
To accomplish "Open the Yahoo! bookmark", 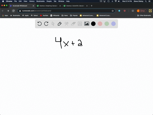I will [x=34, y=15].
